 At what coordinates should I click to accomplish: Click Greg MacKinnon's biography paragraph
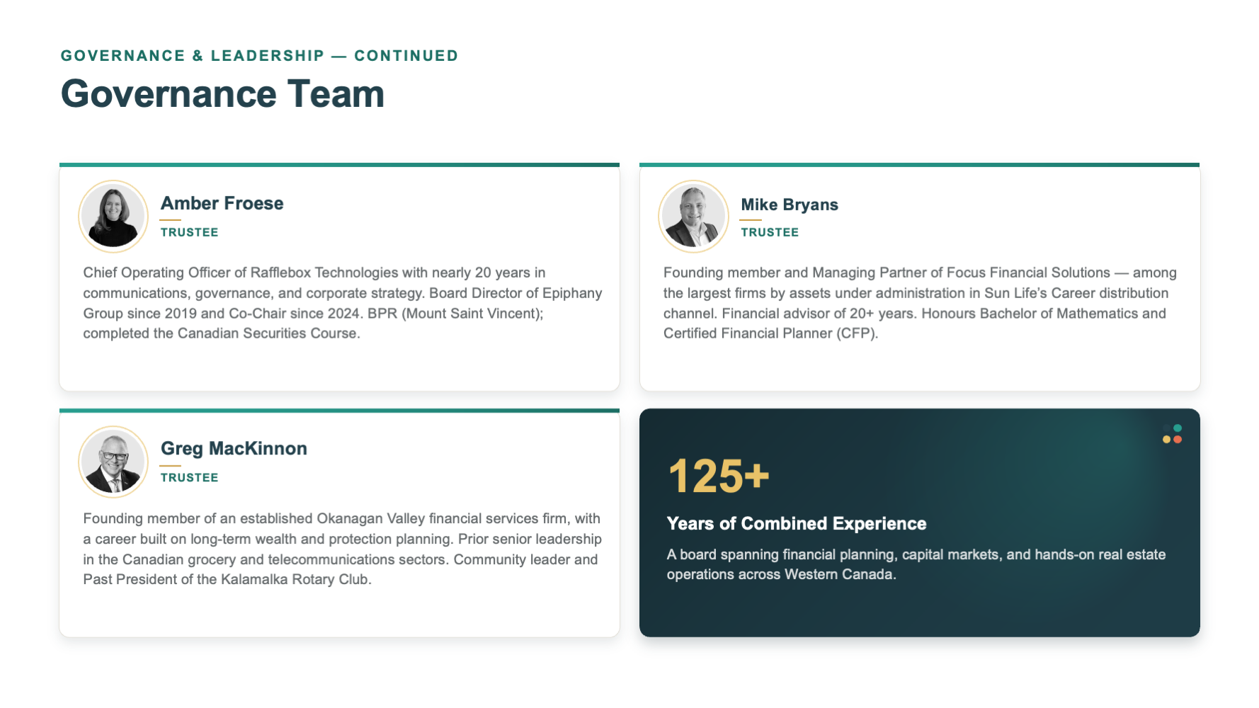pos(342,549)
